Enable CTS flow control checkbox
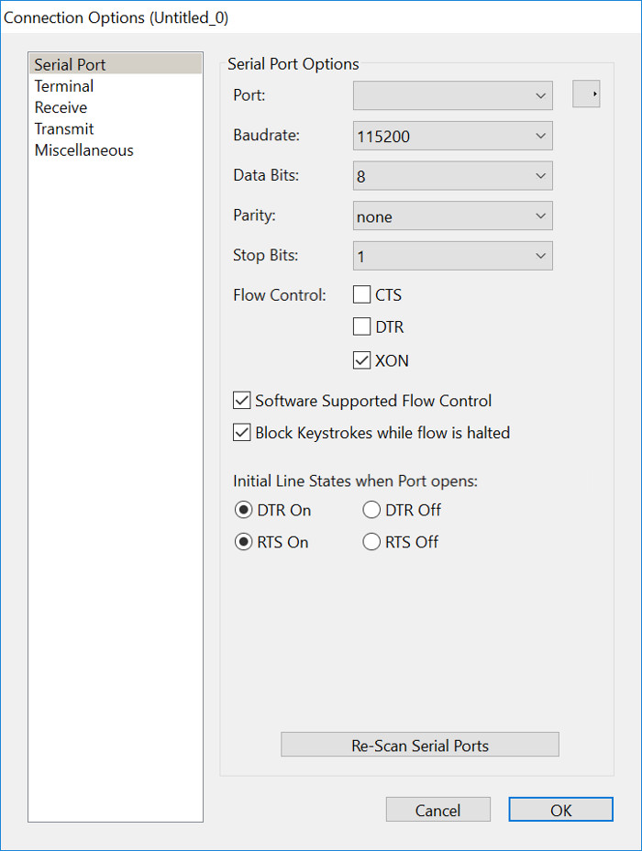The image size is (642, 851). click(362, 295)
